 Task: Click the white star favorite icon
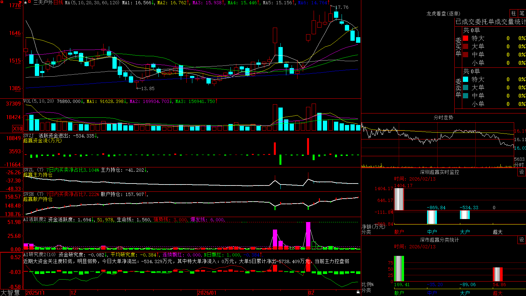pyautogui.click(x=26, y=2)
